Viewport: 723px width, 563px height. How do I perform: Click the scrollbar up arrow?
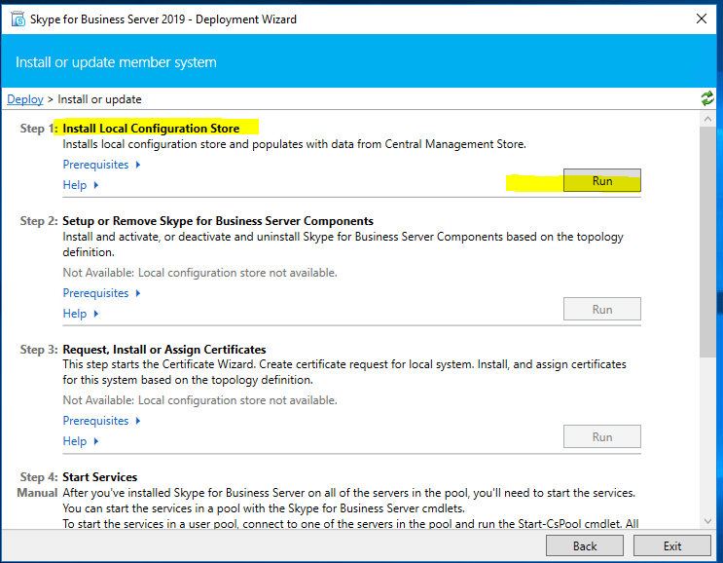[x=707, y=119]
